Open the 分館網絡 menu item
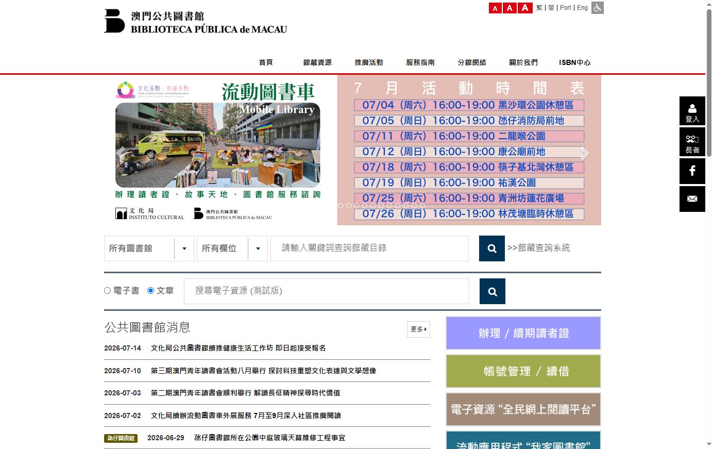Viewport: 713px width, 449px height. point(472,62)
